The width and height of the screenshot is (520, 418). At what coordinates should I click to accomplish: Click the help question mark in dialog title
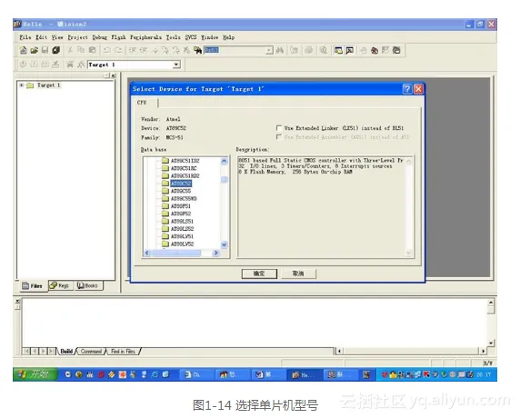407,89
